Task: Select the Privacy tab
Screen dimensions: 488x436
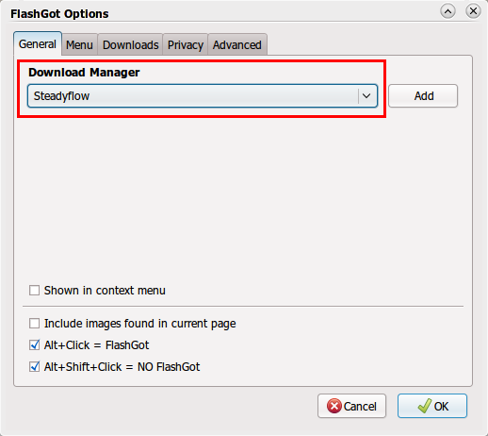Action: (x=186, y=44)
